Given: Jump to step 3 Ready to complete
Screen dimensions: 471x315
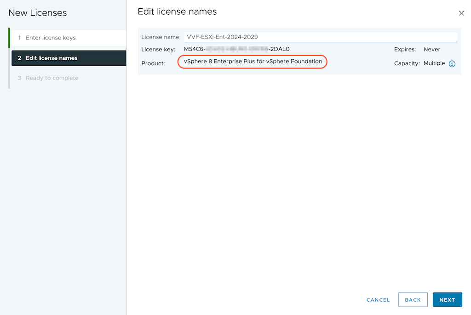Looking at the screenshot, I should click(52, 78).
